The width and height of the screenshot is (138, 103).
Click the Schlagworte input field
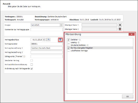click(x=47, y=56)
